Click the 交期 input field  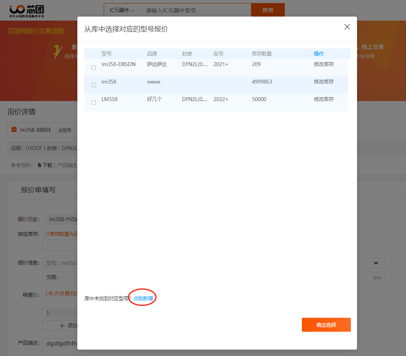(x=60, y=277)
